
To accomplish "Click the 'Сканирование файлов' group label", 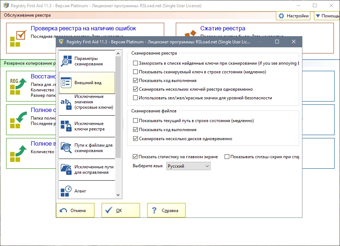I will 154,111.
